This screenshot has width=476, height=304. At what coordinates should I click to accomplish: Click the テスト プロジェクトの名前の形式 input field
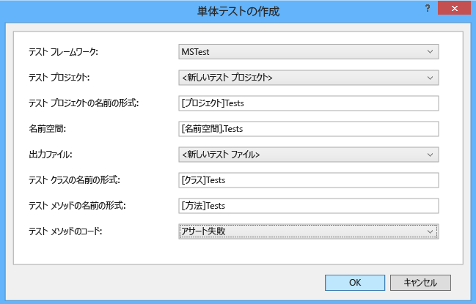pyautogui.click(x=309, y=103)
